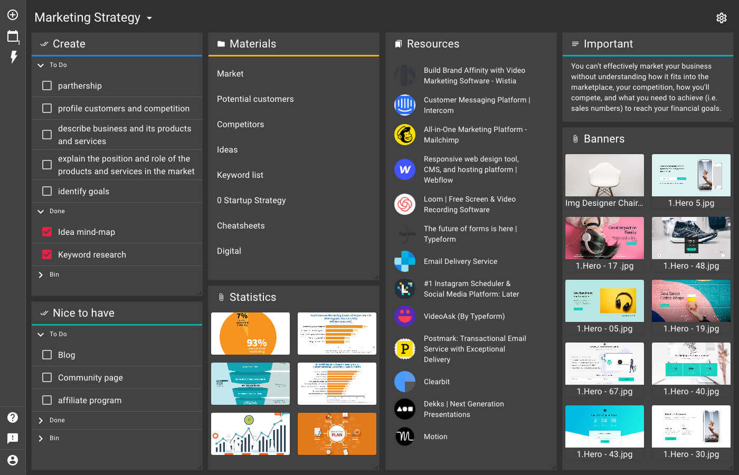This screenshot has height=475, width=739.
Task: Uncheck the completed Idea mind-map task
Action: point(46,232)
